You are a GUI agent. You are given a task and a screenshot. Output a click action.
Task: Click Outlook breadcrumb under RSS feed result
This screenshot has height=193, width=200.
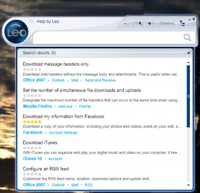[x=58, y=185]
